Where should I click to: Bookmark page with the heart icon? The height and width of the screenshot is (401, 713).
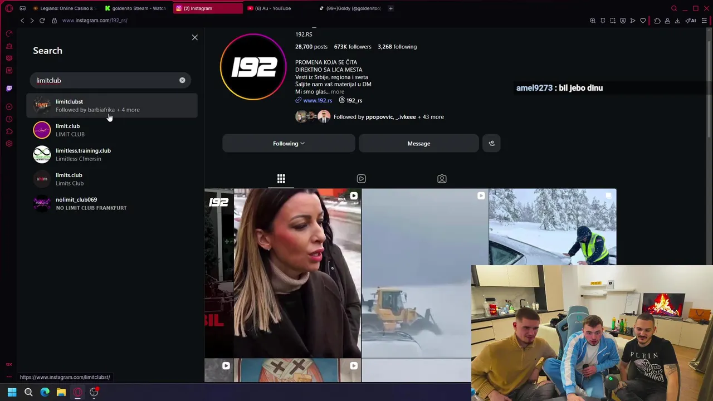tap(643, 21)
